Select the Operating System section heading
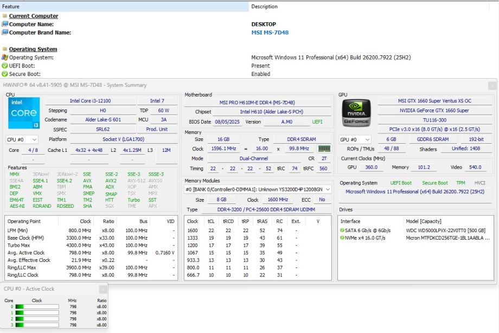The width and height of the screenshot is (499, 333). pyautogui.click(x=33, y=49)
